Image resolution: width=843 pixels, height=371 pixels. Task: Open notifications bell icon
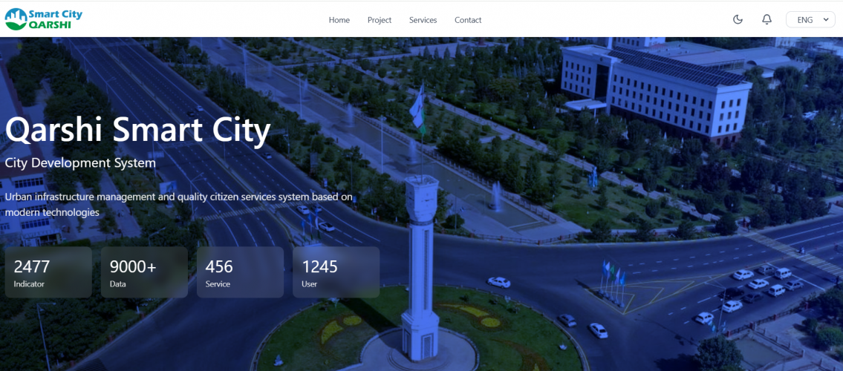pos(766,20)
